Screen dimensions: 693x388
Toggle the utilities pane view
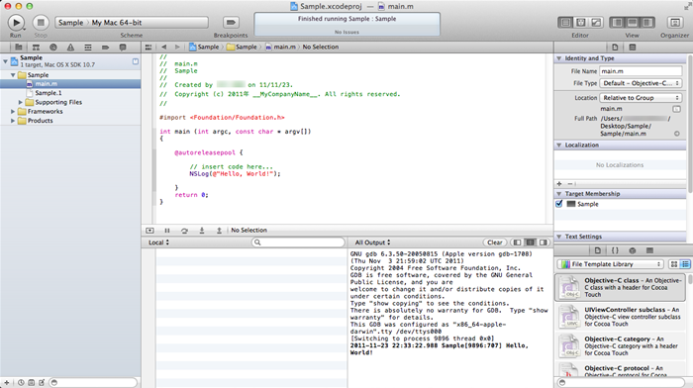click(647, 22)
